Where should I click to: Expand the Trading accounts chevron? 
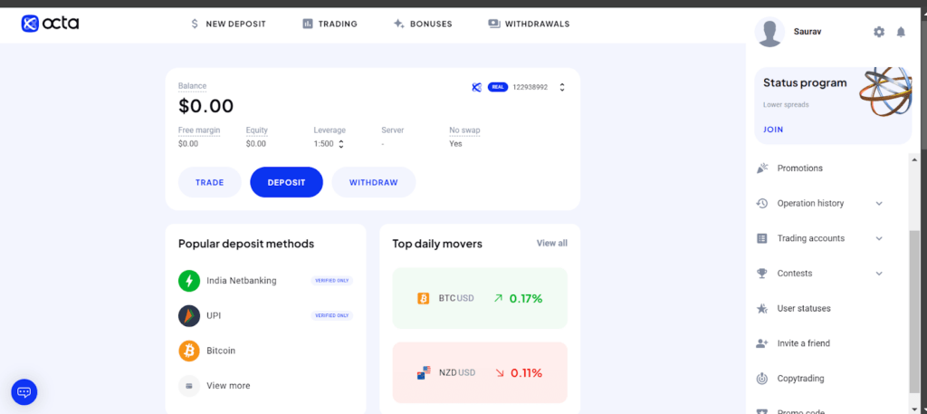[x=879, y=238]
